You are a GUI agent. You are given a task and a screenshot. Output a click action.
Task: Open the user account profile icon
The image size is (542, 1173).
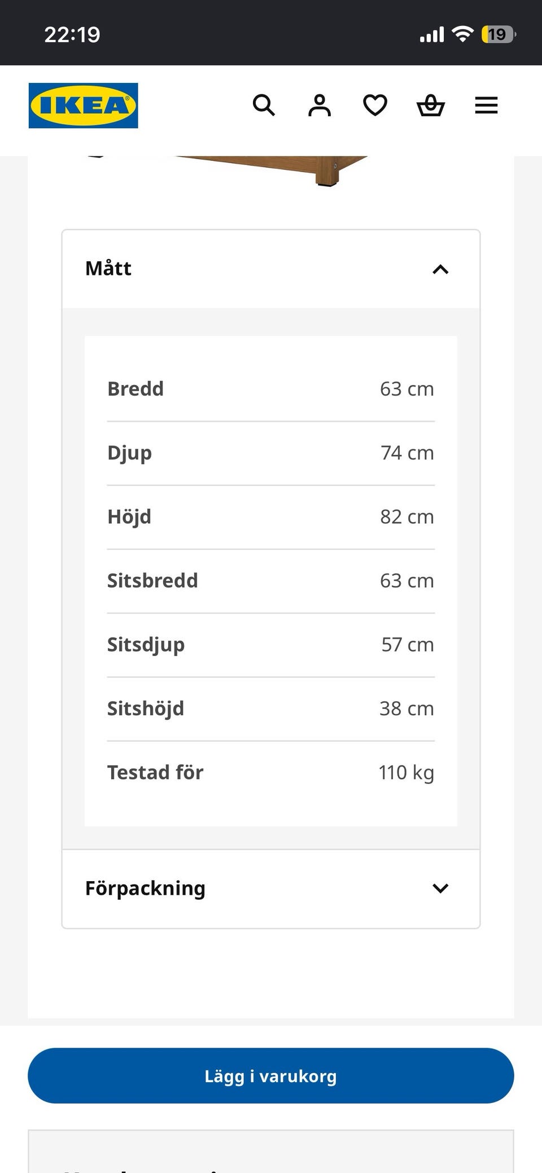tap(320, 105)
